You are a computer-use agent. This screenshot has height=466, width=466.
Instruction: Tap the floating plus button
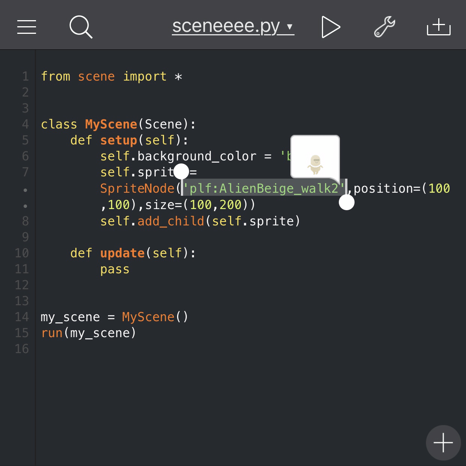point(443,442)
